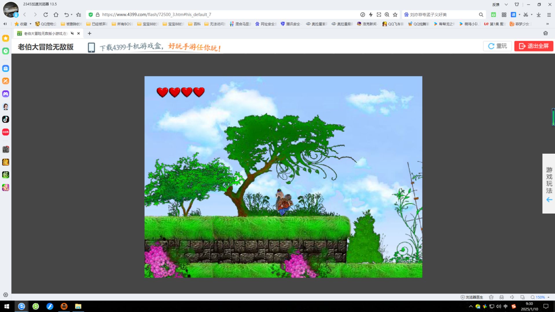
Task: Click the 重玩 replay button
Action: click(x=497, y=46)
